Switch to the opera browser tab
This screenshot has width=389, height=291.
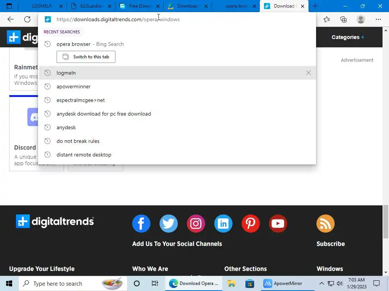pyautogui.click(x=236, y=6)
